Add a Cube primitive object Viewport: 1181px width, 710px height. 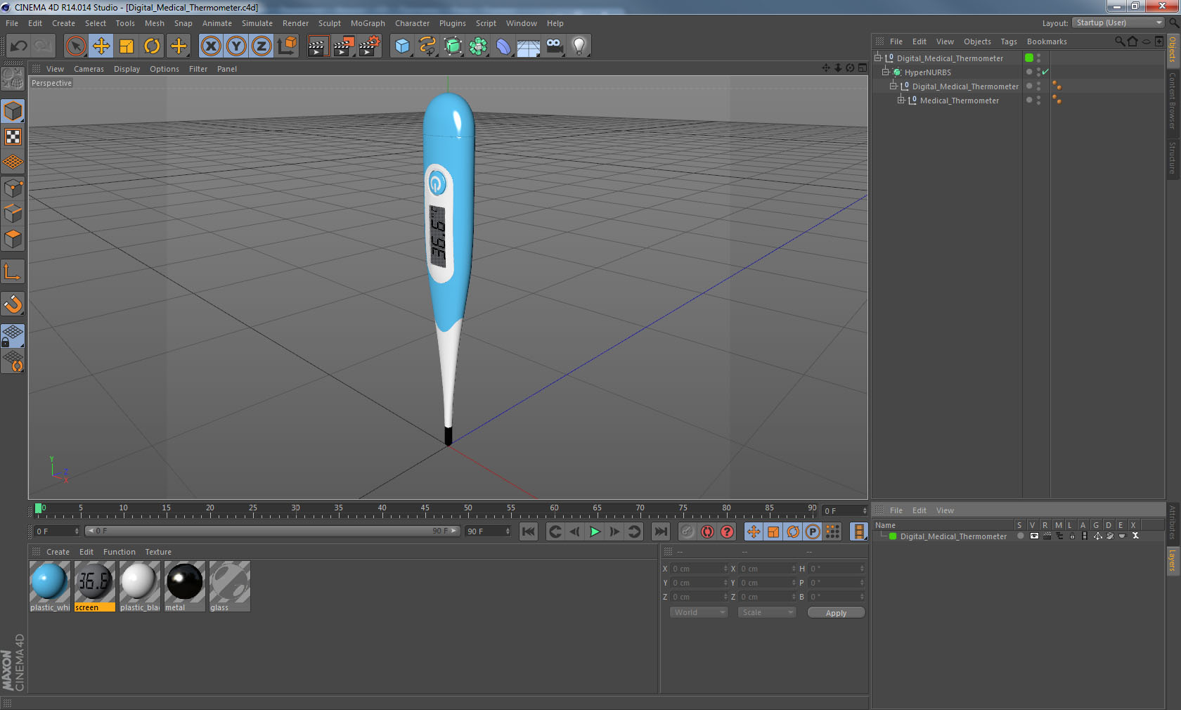coord(402,46)
